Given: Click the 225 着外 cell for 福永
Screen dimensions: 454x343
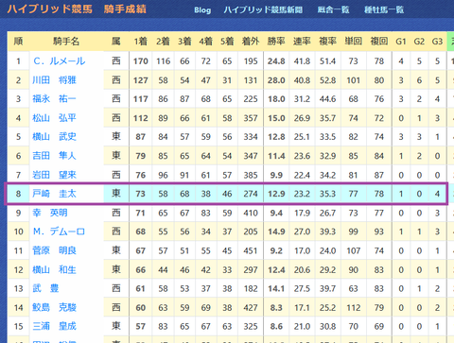Looking at the screenshot, I should point(251,99).
